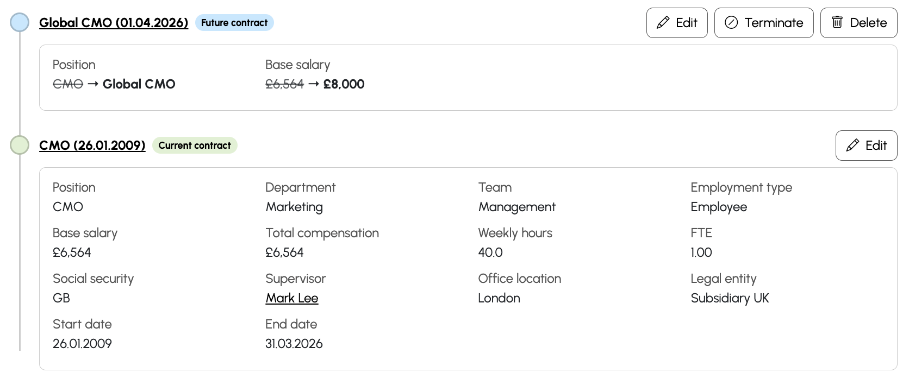
Task: Open the Global CMO (01.04.2026) contract link
Action: 114,23
